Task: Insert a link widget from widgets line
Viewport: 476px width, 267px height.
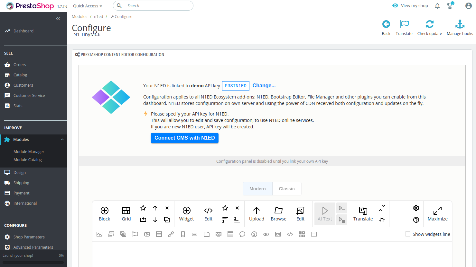Action: tap(171, 234)
